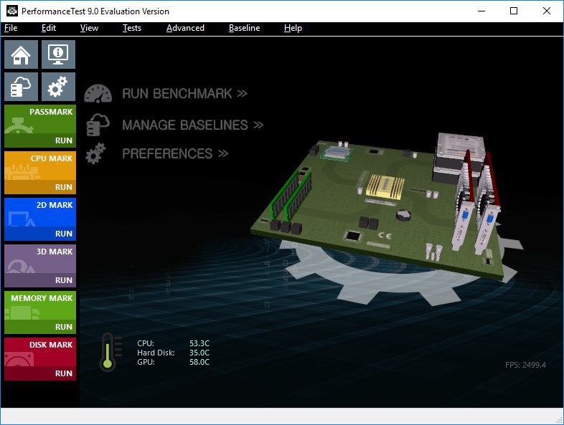This screenshot has width=564, height=425.
Task: Click the GPU temperature value 58.0C
Action: click(x=199, y=362)
